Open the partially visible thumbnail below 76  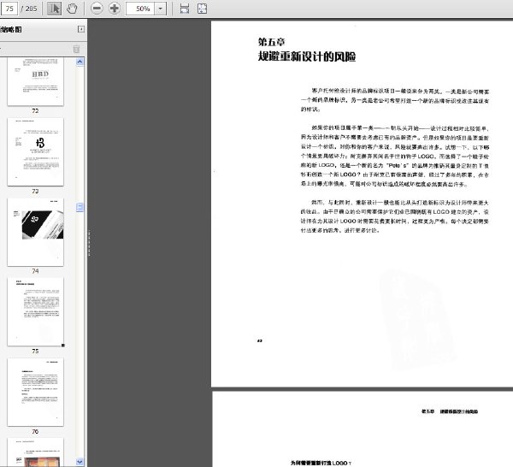click(x=35, y=452)
